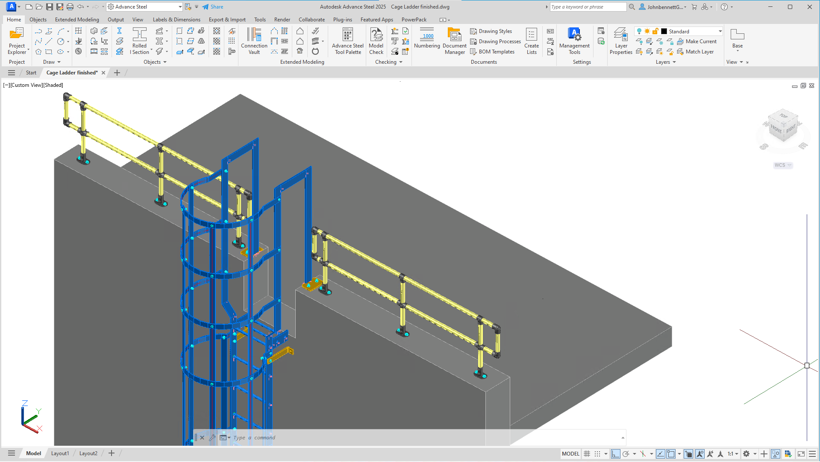
Task: Toggle the drawing grid display in status bar
Action: tap(587, 454)
